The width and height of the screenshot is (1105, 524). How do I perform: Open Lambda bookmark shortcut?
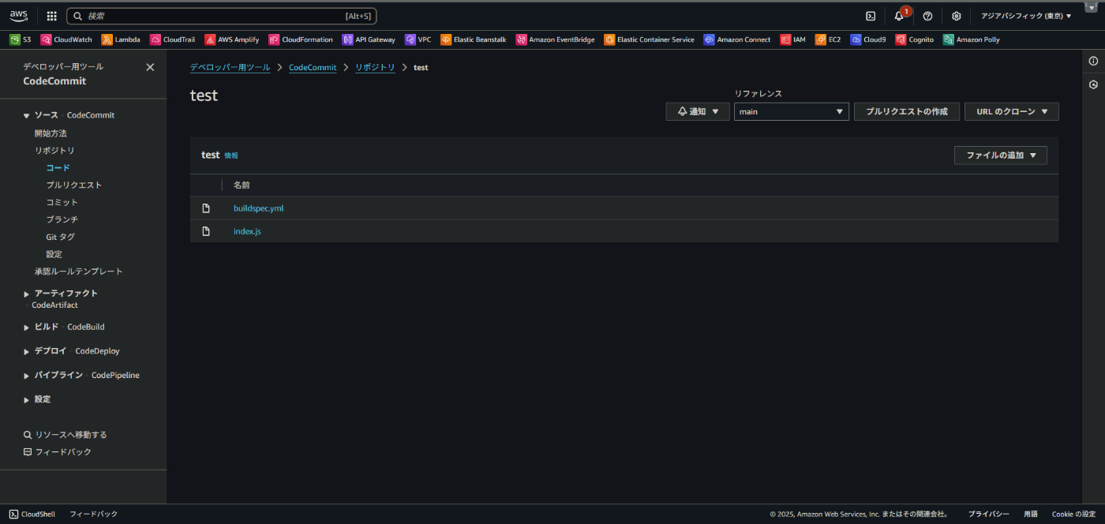point(121,39)
